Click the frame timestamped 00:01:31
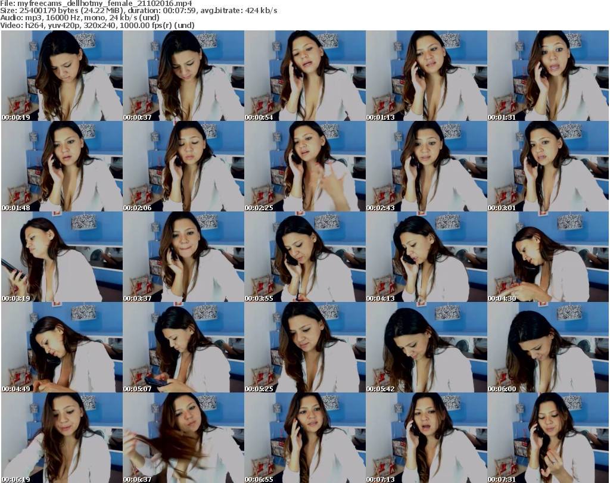 pos(547,76)
